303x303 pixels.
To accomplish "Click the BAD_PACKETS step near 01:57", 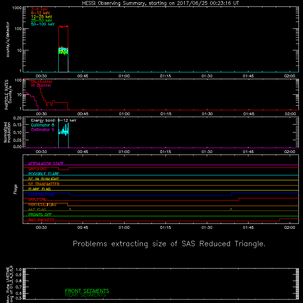I will (x=280, y=220).
